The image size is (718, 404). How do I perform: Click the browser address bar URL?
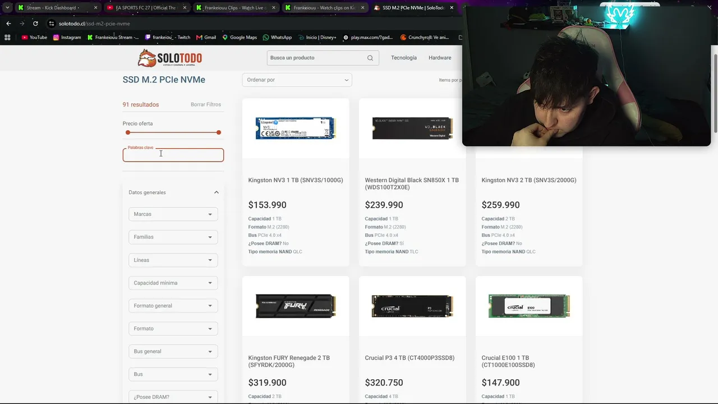[x=94, y=24]
